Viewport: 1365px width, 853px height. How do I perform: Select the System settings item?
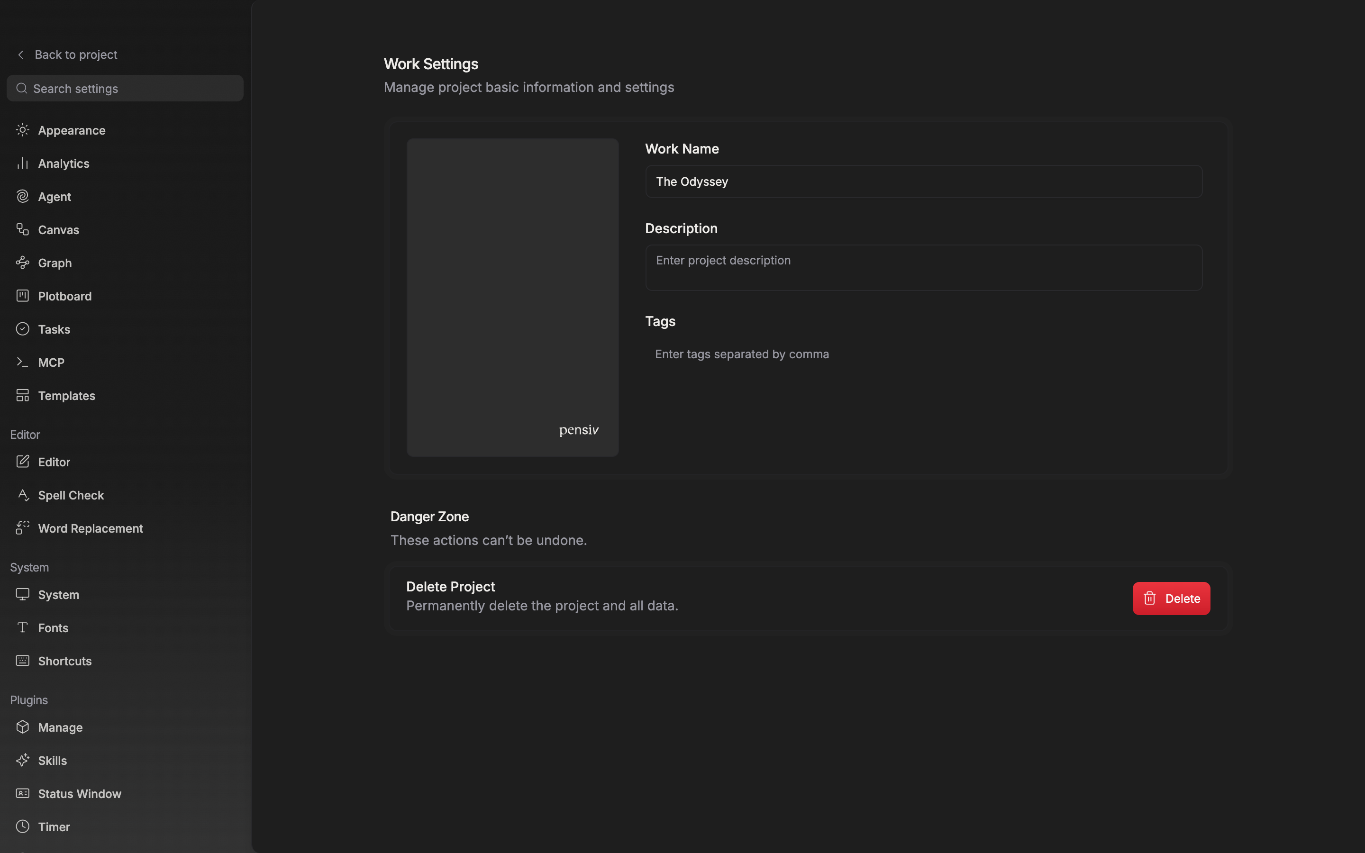click(x=125, y=595)
